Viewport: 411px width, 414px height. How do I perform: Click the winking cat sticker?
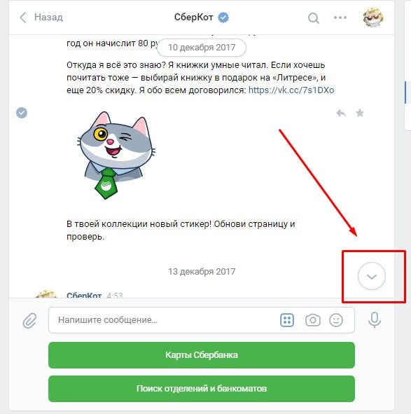tap(116, 156)
